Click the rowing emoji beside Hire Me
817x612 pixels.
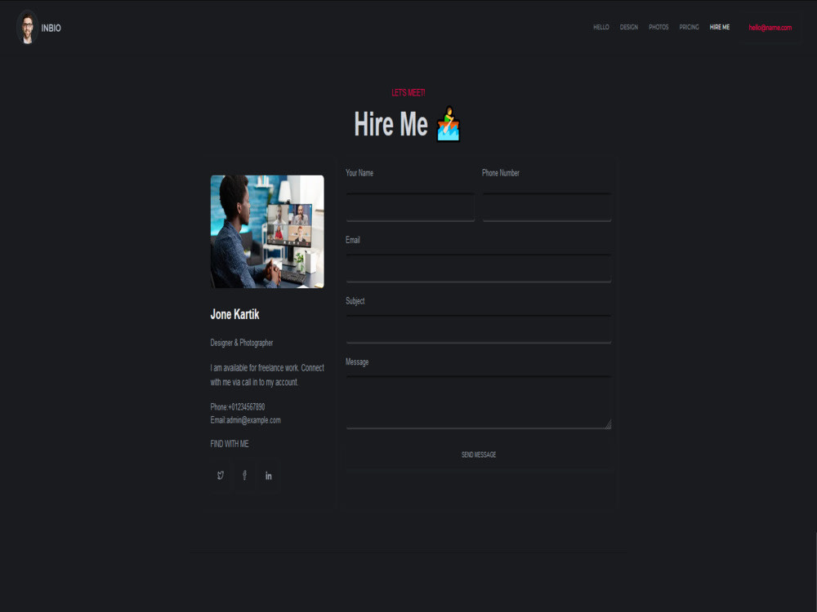(448, 124)
